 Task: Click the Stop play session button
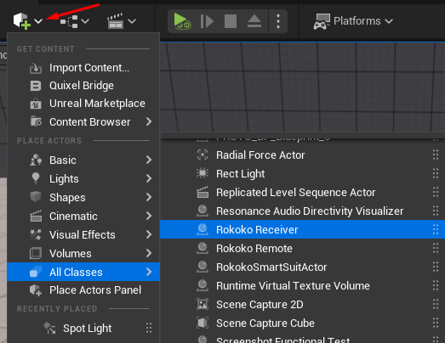pyautogui.click(x=231, y=21)
